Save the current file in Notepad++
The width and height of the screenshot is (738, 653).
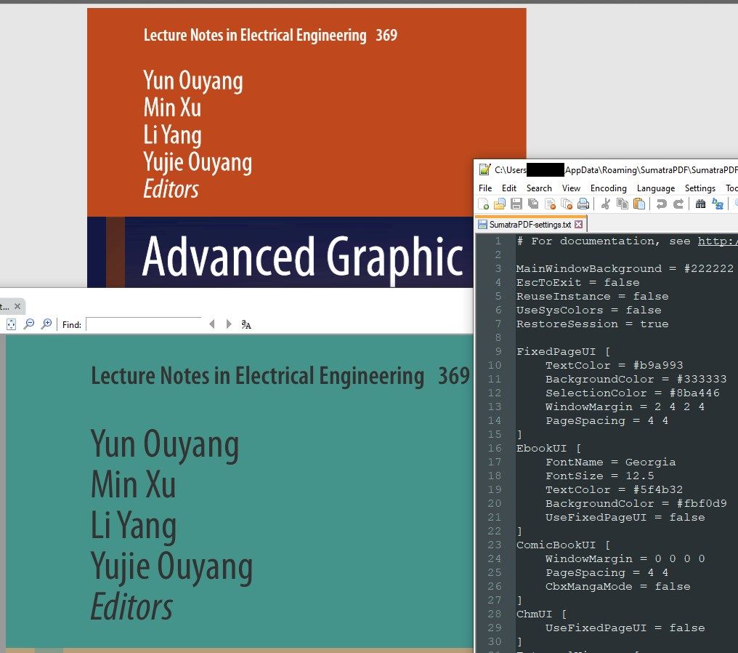516,205
